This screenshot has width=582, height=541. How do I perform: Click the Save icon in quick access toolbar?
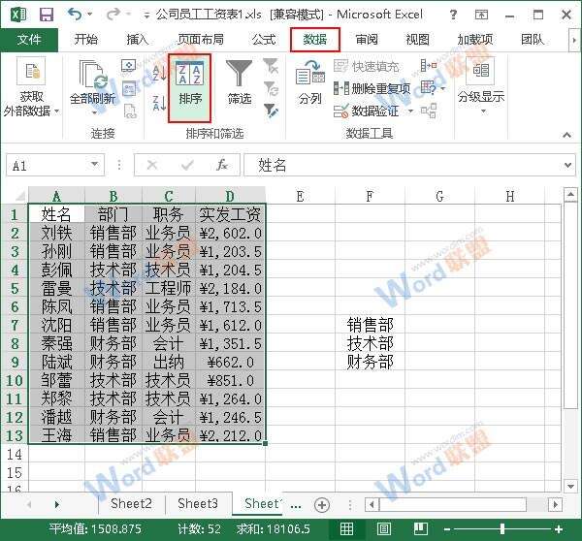point(47,15)
